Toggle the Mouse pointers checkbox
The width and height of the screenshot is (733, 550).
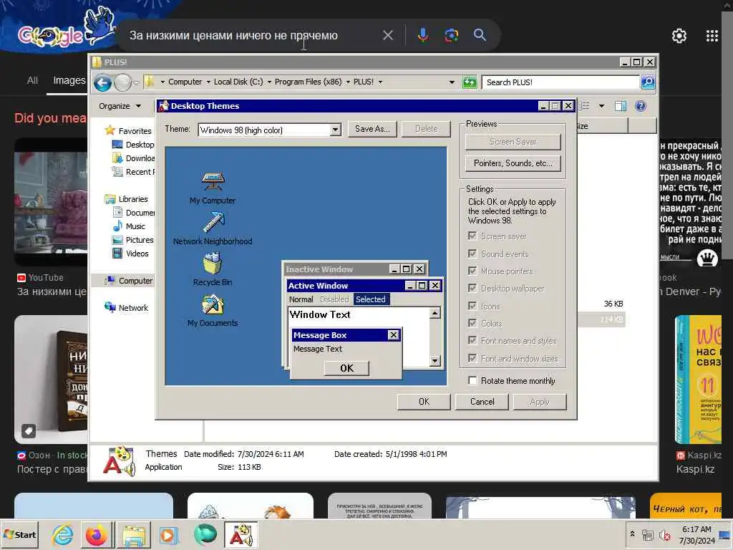tap(472, 271)
